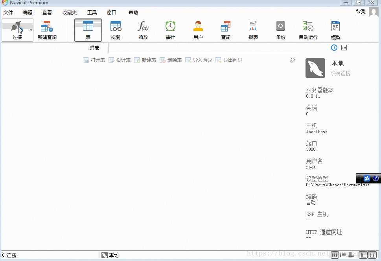Open the Favorites (收藏夹) menu

(x=70, y=13)
